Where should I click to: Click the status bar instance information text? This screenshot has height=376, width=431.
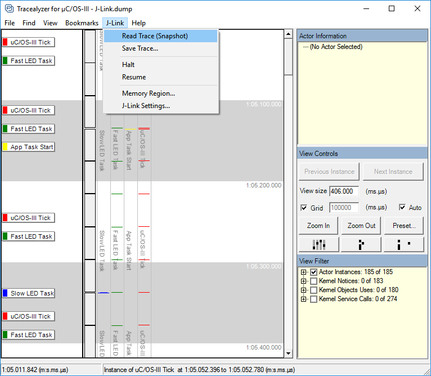199,370
